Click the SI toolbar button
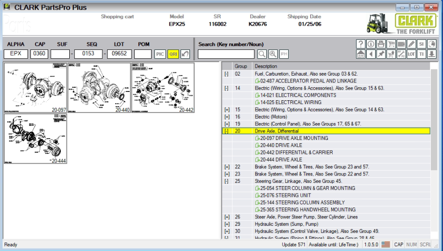The image size is (443, 251). coord(421,44)
